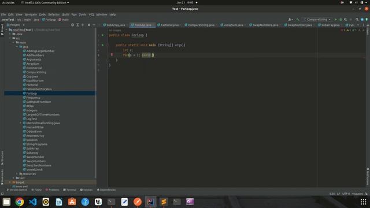Open the Build menu
Viewport: 370px width, 208px height.
tap(65, 14)
